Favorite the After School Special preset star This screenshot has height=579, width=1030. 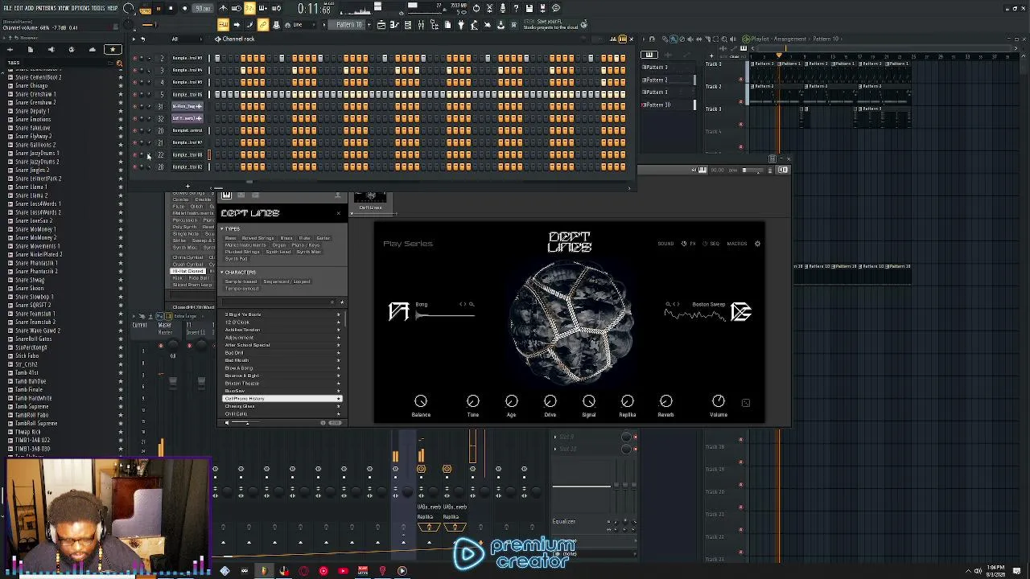338,345
